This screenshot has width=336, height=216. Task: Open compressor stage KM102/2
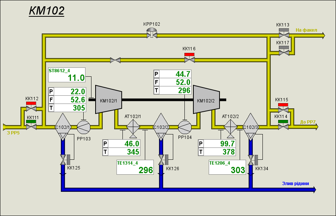(x=206, y=99)
